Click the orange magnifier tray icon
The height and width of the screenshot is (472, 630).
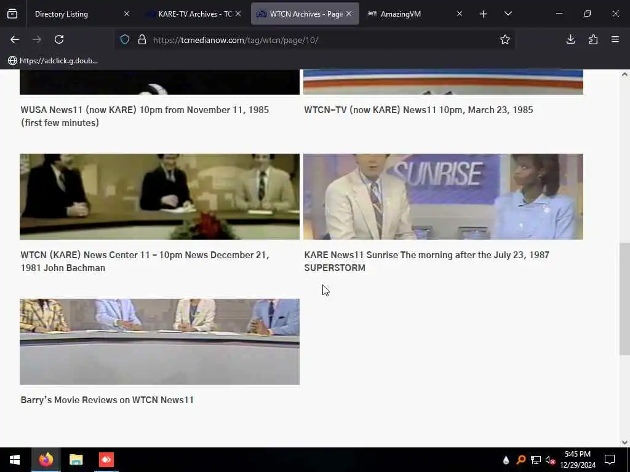(520, 460)
